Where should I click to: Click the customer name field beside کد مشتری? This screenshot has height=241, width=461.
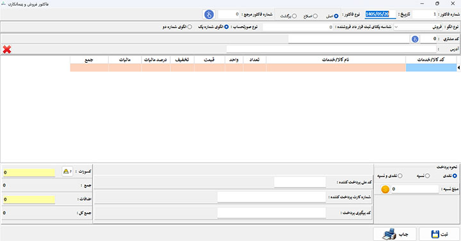[x=349, y=39]
